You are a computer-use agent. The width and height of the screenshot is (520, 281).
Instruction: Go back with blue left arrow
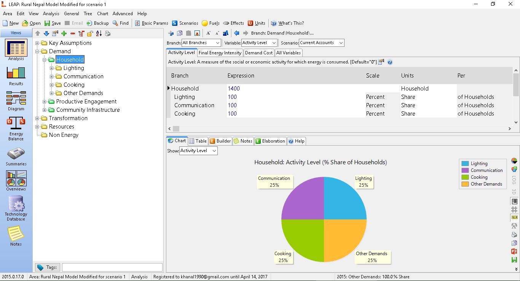237,33
